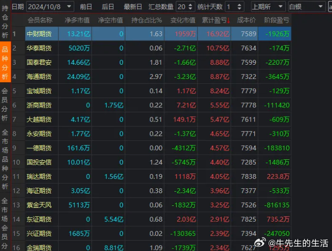
Task: Select the 国投安信 member name
Action: click(39, 162)
